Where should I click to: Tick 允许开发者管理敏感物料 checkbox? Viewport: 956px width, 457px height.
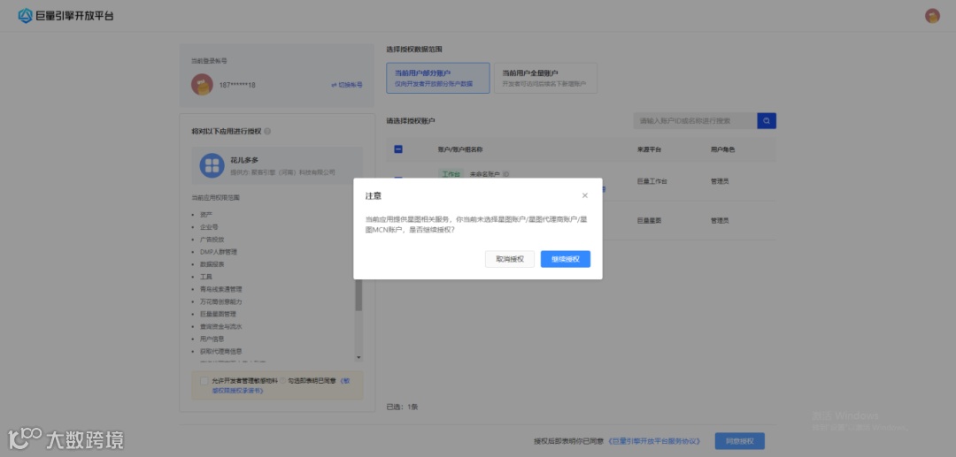tap(204, 380)
